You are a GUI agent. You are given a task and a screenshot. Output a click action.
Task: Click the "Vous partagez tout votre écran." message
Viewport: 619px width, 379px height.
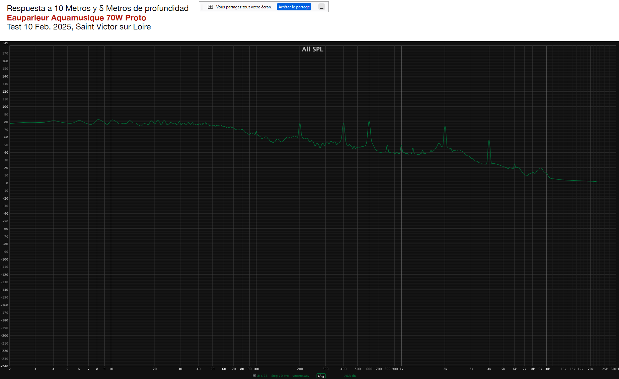pyautogui.click(x=244, y=7)
